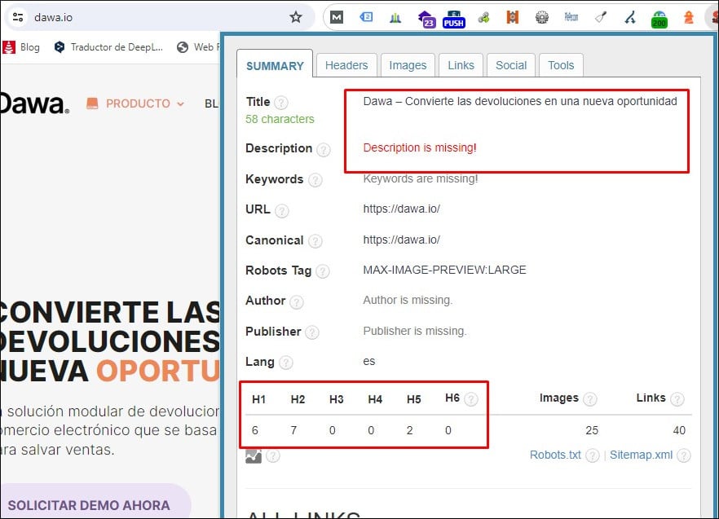
Task: Click the URL help question mark icon
Action: point(281,210)
